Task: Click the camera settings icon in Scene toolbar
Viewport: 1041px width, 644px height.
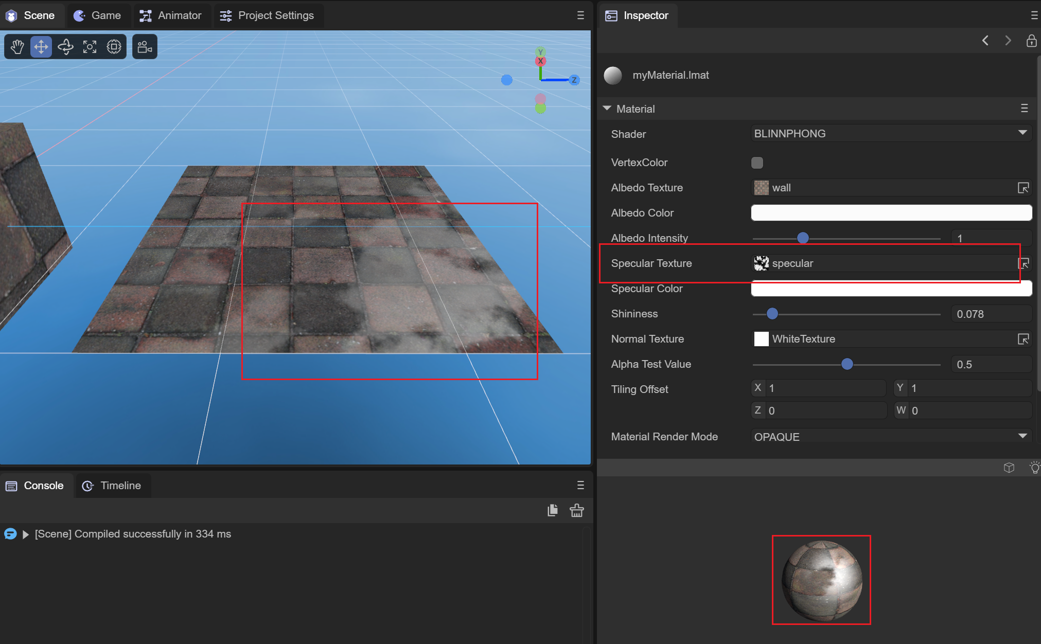Action: click(x=145, y=47)
